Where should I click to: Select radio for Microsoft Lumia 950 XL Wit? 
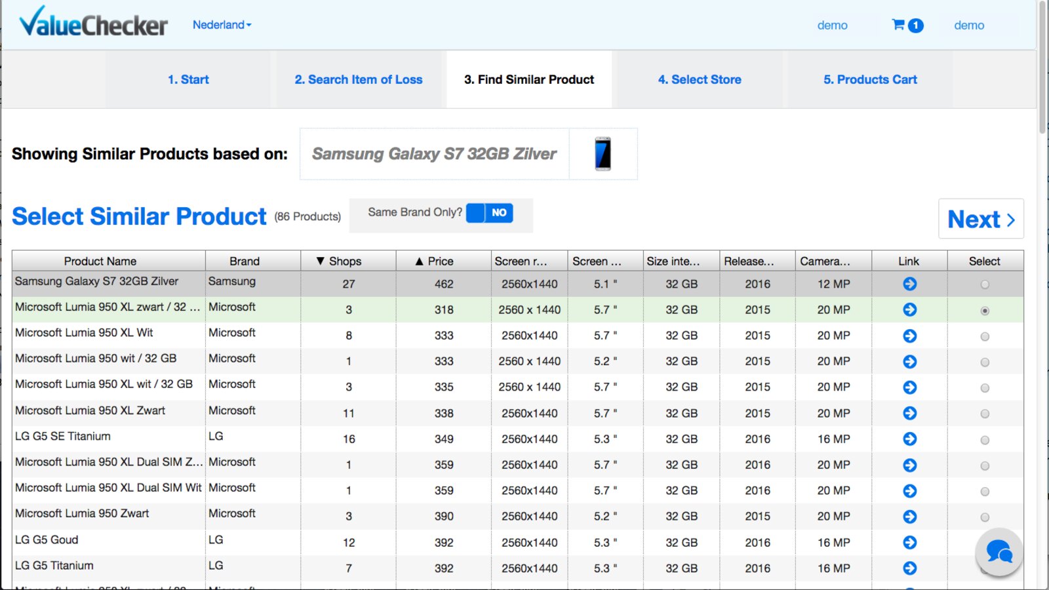(985, 336)
